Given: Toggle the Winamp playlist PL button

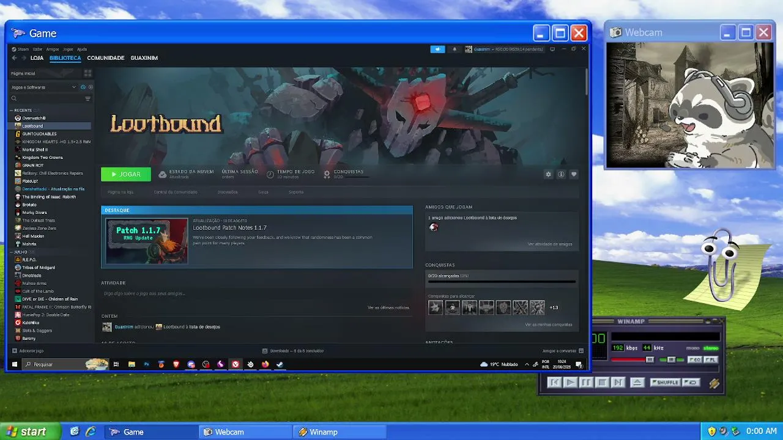Looking at the screenshot, I should 710,360.
